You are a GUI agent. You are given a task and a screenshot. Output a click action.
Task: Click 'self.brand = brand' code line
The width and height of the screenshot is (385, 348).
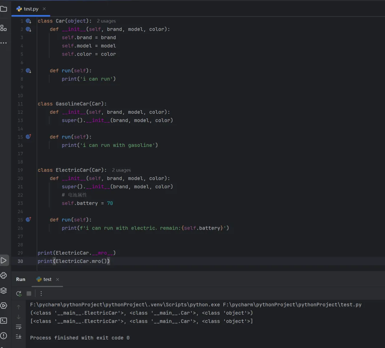click(x=89, y=37)
